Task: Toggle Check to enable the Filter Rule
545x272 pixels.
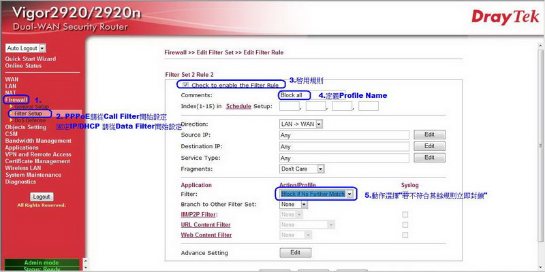Action: click(x=185, y=84)
